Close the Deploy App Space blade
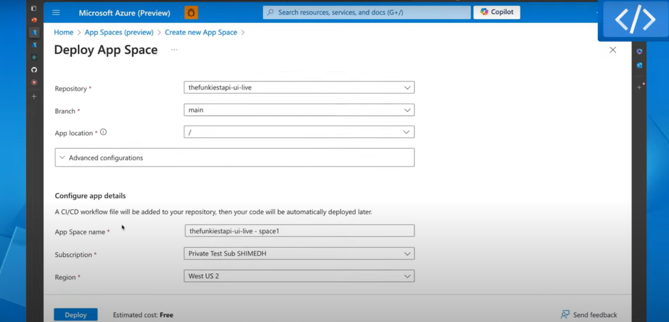This screenshot has height=322, width=669. click(x=613, y=50)
